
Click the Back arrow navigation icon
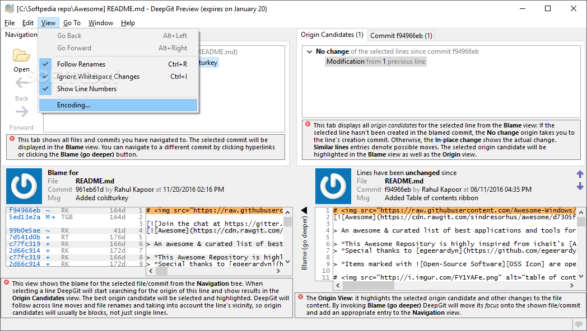(x=21, y=83)
